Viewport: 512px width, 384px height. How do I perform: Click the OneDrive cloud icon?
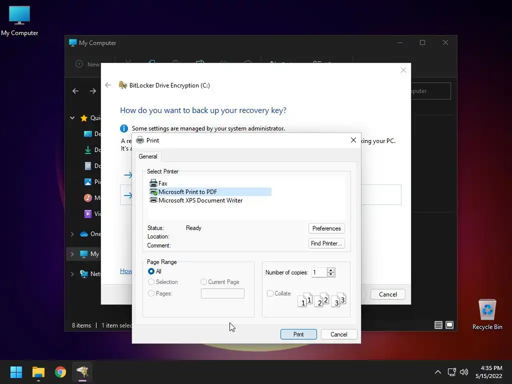click(x=84, y=234)
